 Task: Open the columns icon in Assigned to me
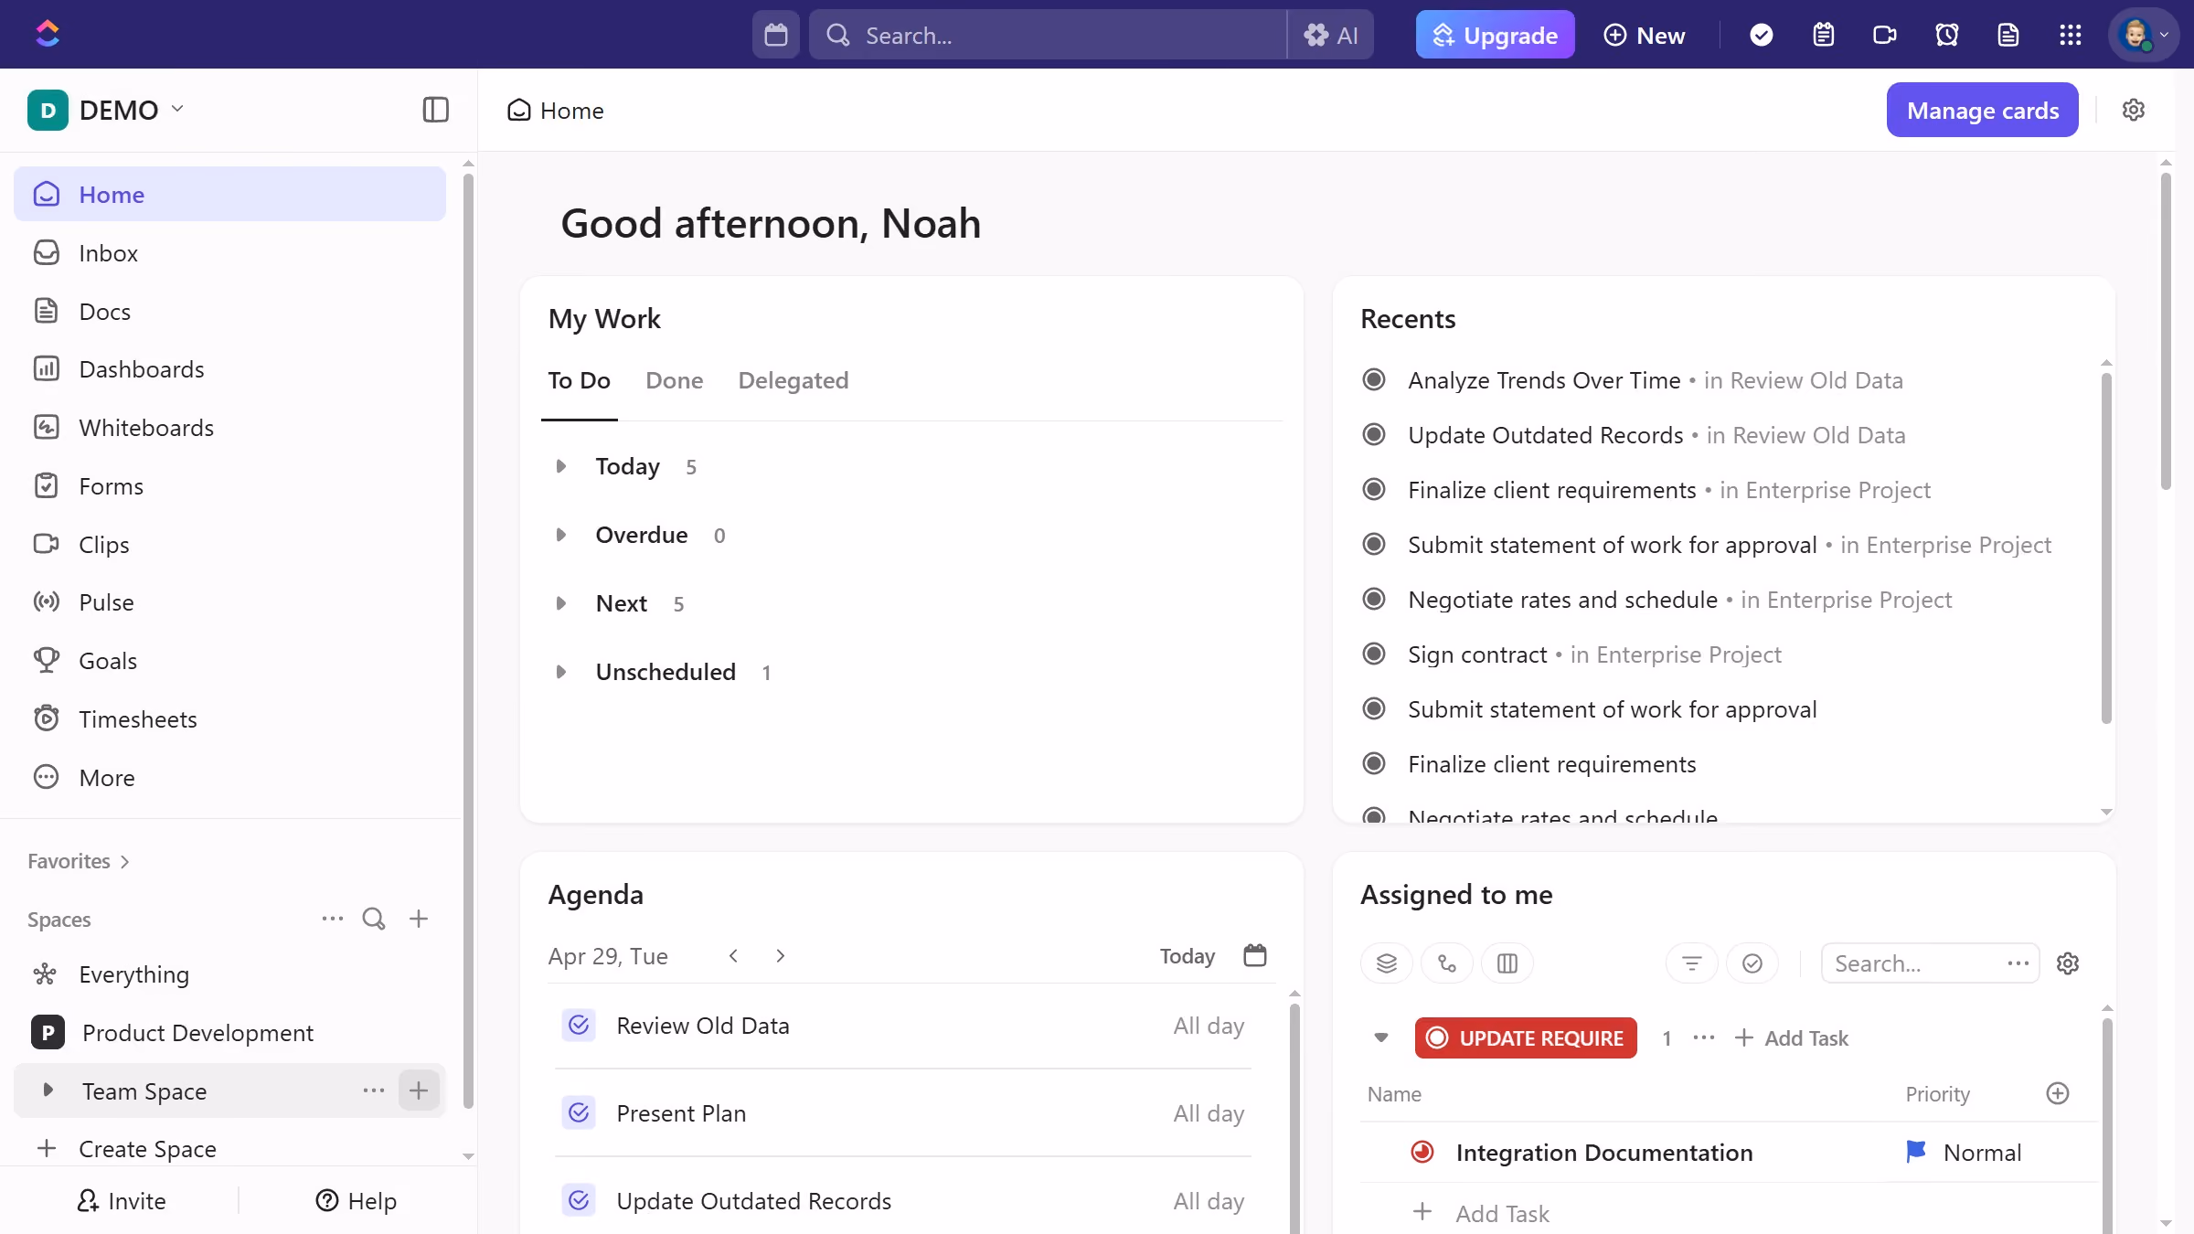[x=1507, y=963]
